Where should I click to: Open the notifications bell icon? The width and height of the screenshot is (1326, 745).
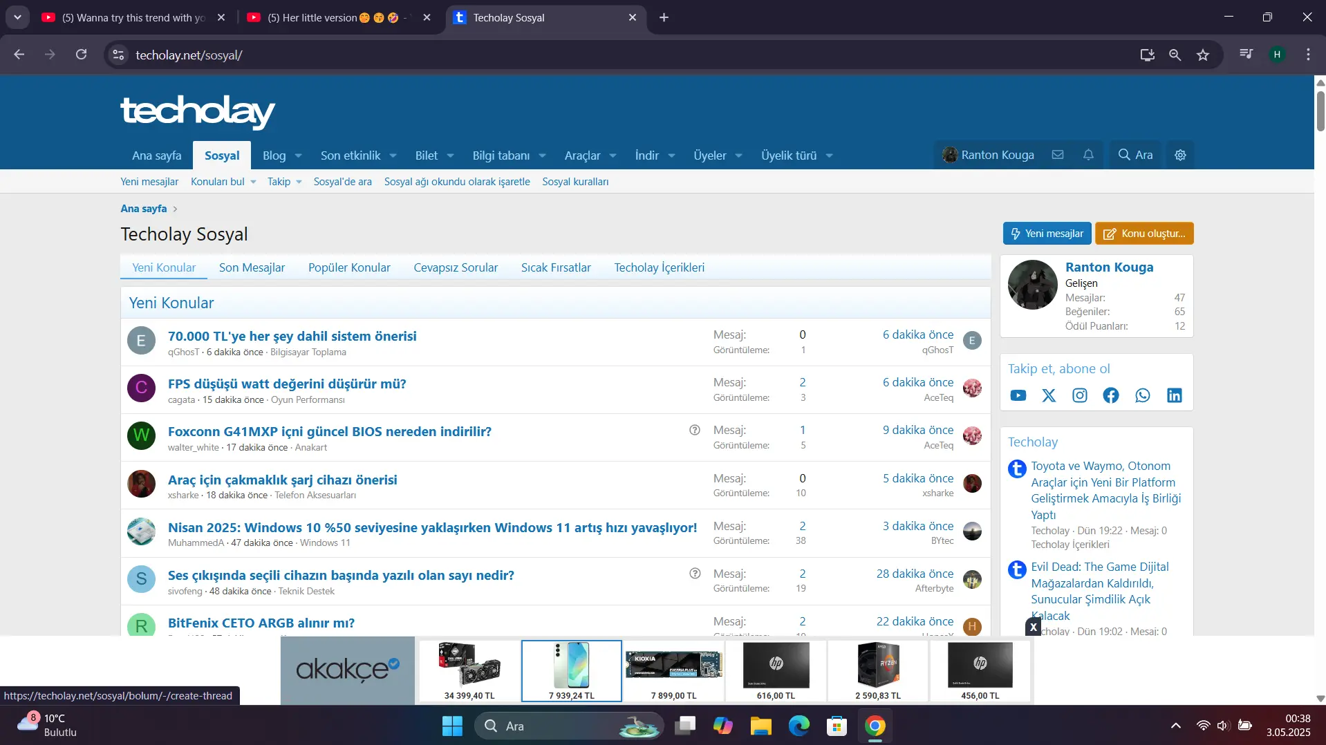click(x=1088, y=155)
